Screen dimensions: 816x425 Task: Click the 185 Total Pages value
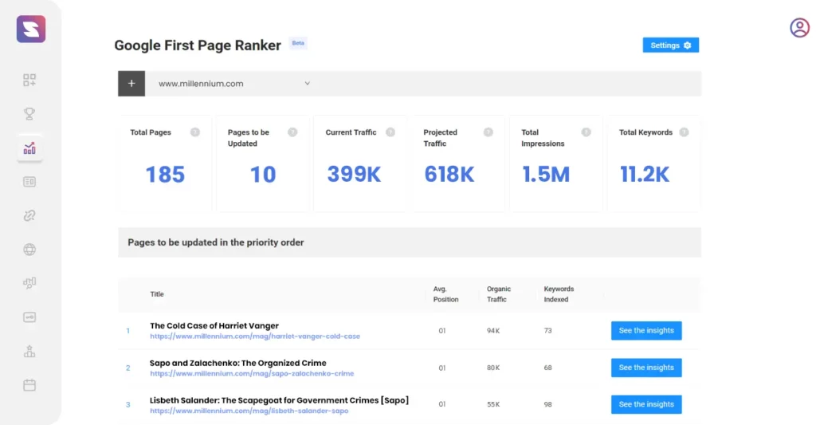[165, 175]
